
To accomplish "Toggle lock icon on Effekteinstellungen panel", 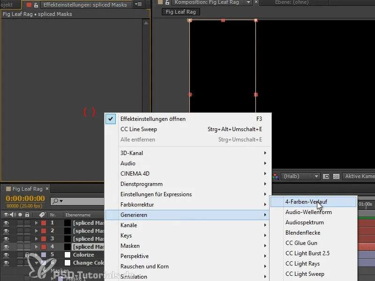I will (x=36, y=5).
